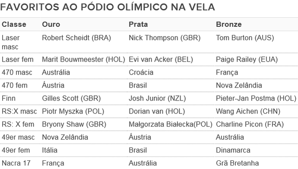Select Gilles Scott (GBR) cell
The height and width of the screenshot is (169, 298).
point(71,98)
